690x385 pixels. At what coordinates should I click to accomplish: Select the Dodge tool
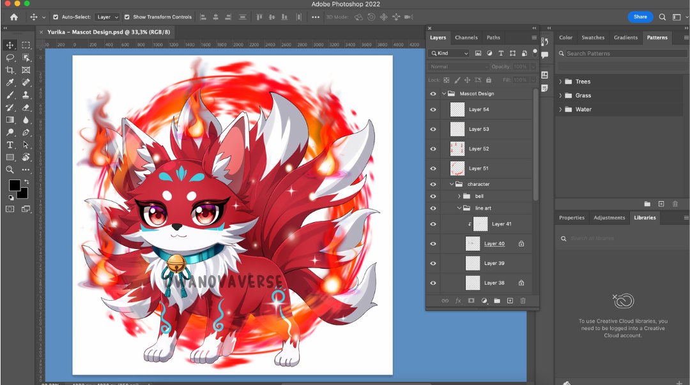point(10,132)
